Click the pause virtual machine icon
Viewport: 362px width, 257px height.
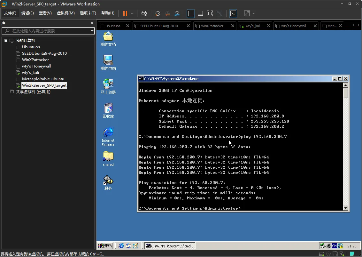(125, 13)
